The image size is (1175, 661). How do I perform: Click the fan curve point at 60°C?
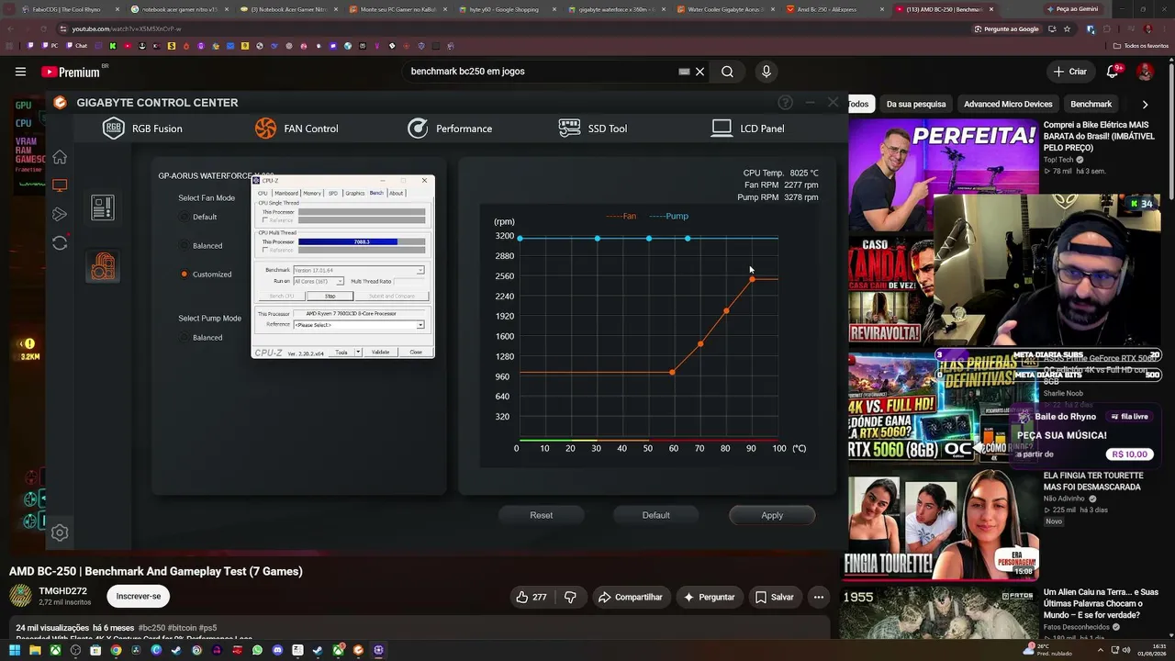(x=673, y=372)
